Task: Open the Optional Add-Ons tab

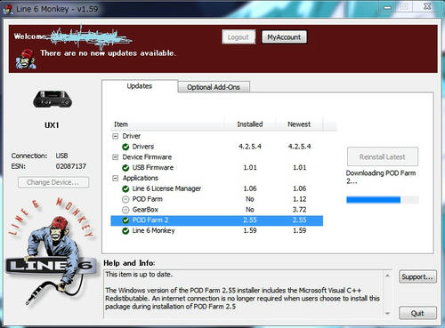Action: click(x=214, y=87)
